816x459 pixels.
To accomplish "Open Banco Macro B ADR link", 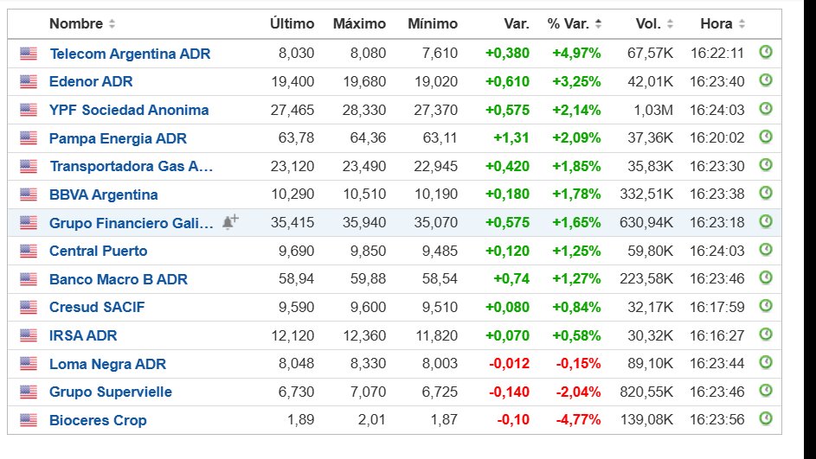I will click(119, 280).
